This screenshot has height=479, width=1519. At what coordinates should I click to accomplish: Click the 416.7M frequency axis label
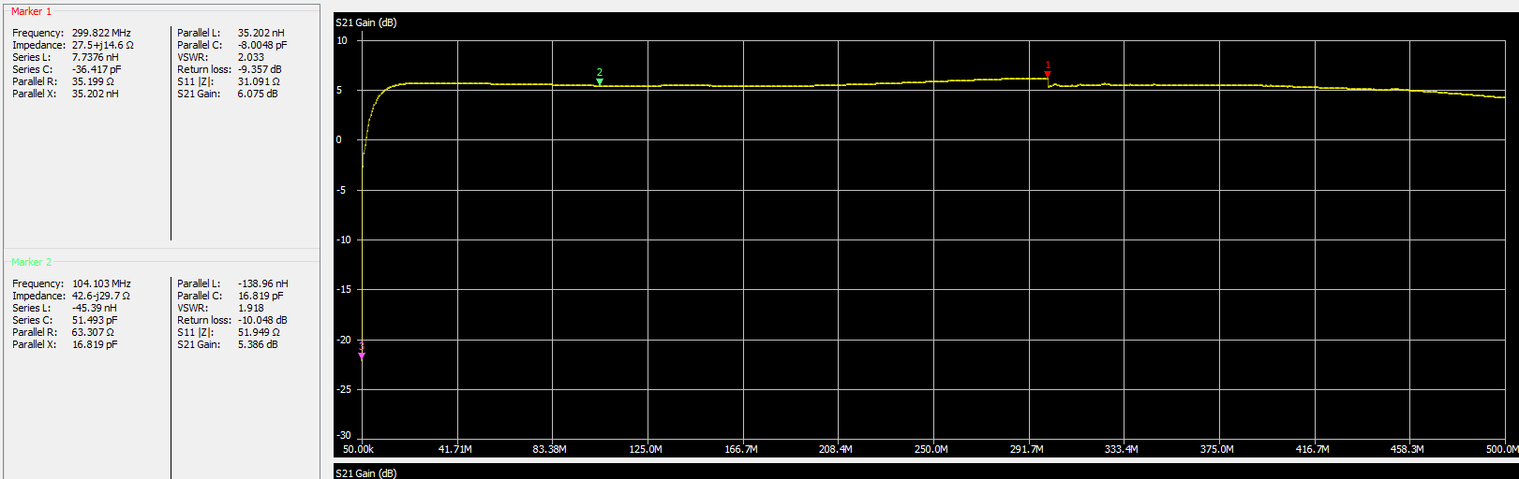1313,450
